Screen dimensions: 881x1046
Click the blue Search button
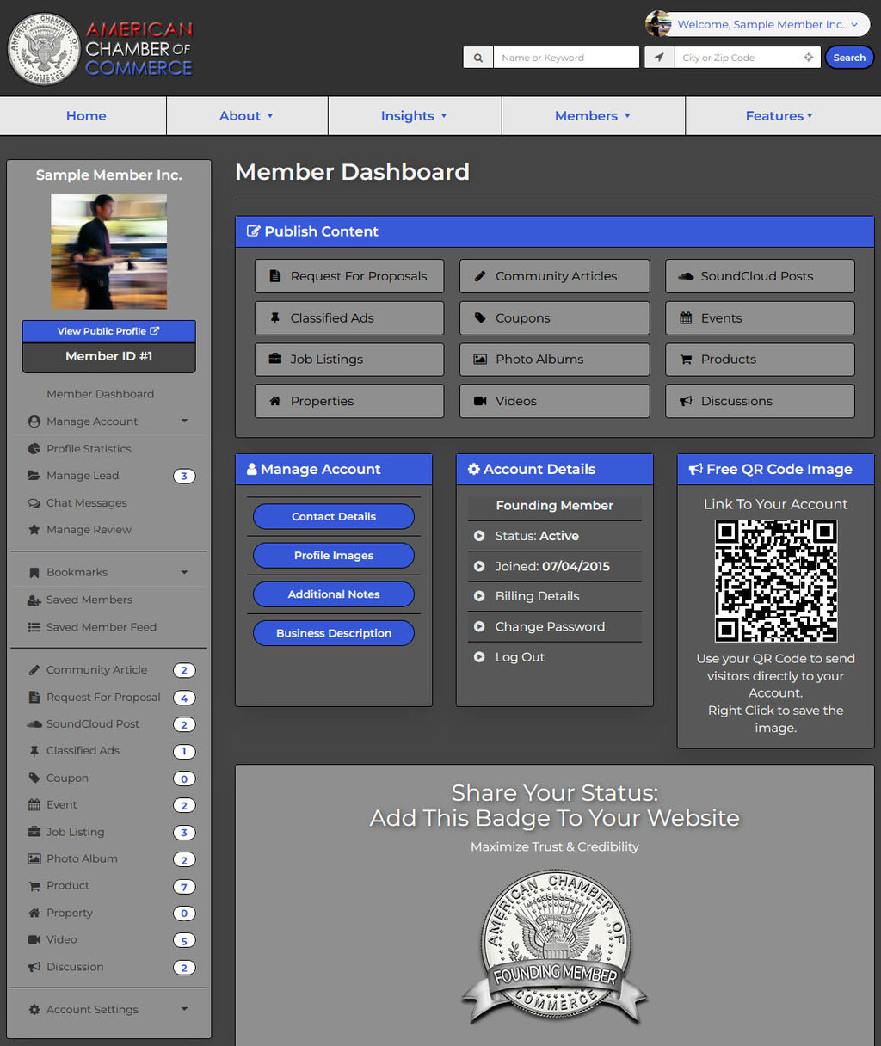point(848,58)
